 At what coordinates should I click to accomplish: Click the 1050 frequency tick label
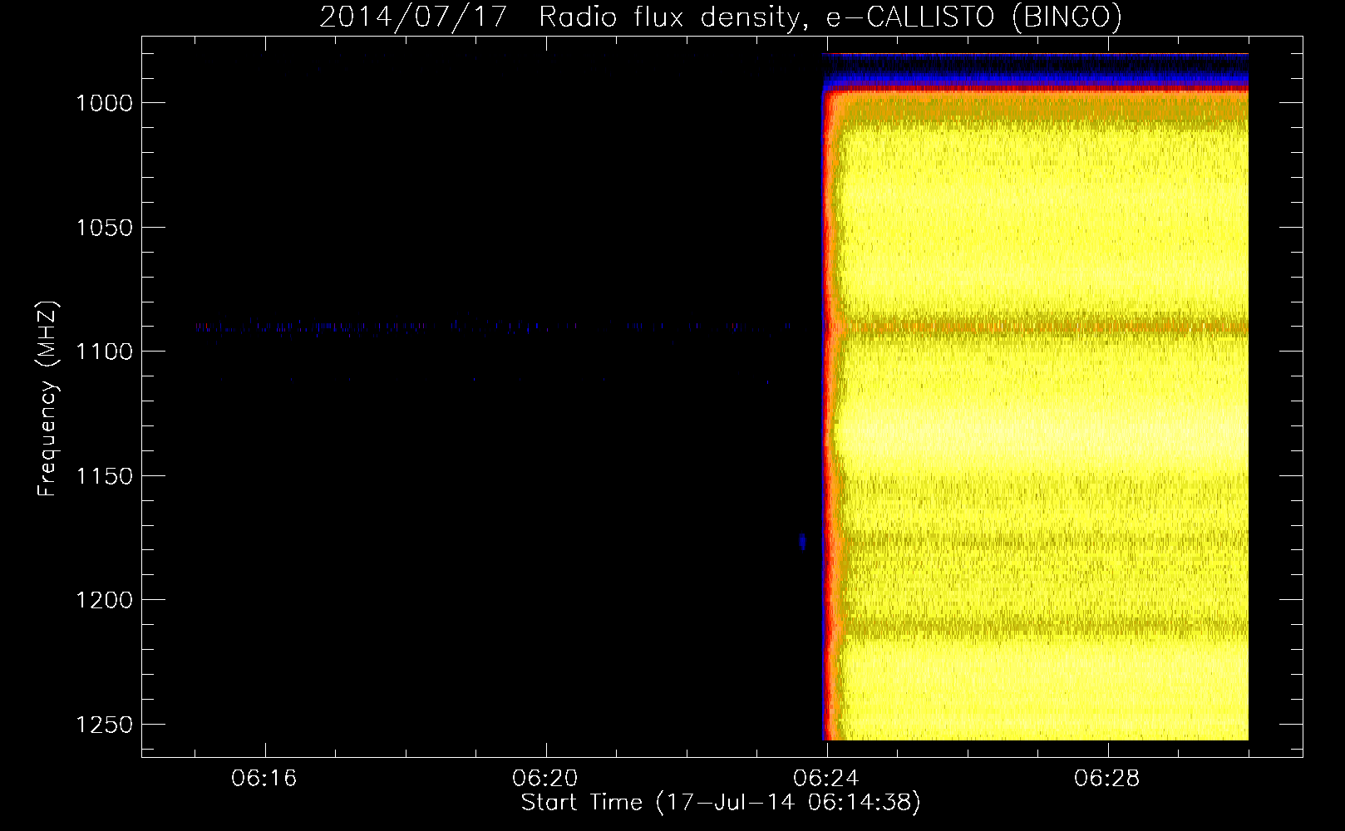[104, 228]
